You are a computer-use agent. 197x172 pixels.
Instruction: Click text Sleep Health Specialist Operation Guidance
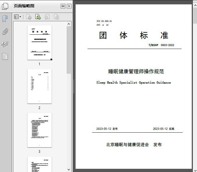pos(134,83)
